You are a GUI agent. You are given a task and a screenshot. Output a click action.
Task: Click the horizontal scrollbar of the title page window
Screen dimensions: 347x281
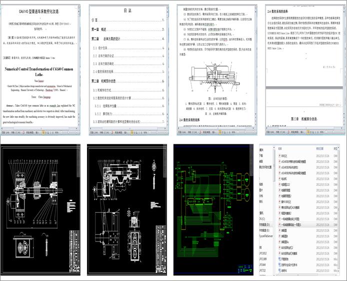[x=39, y=128]
